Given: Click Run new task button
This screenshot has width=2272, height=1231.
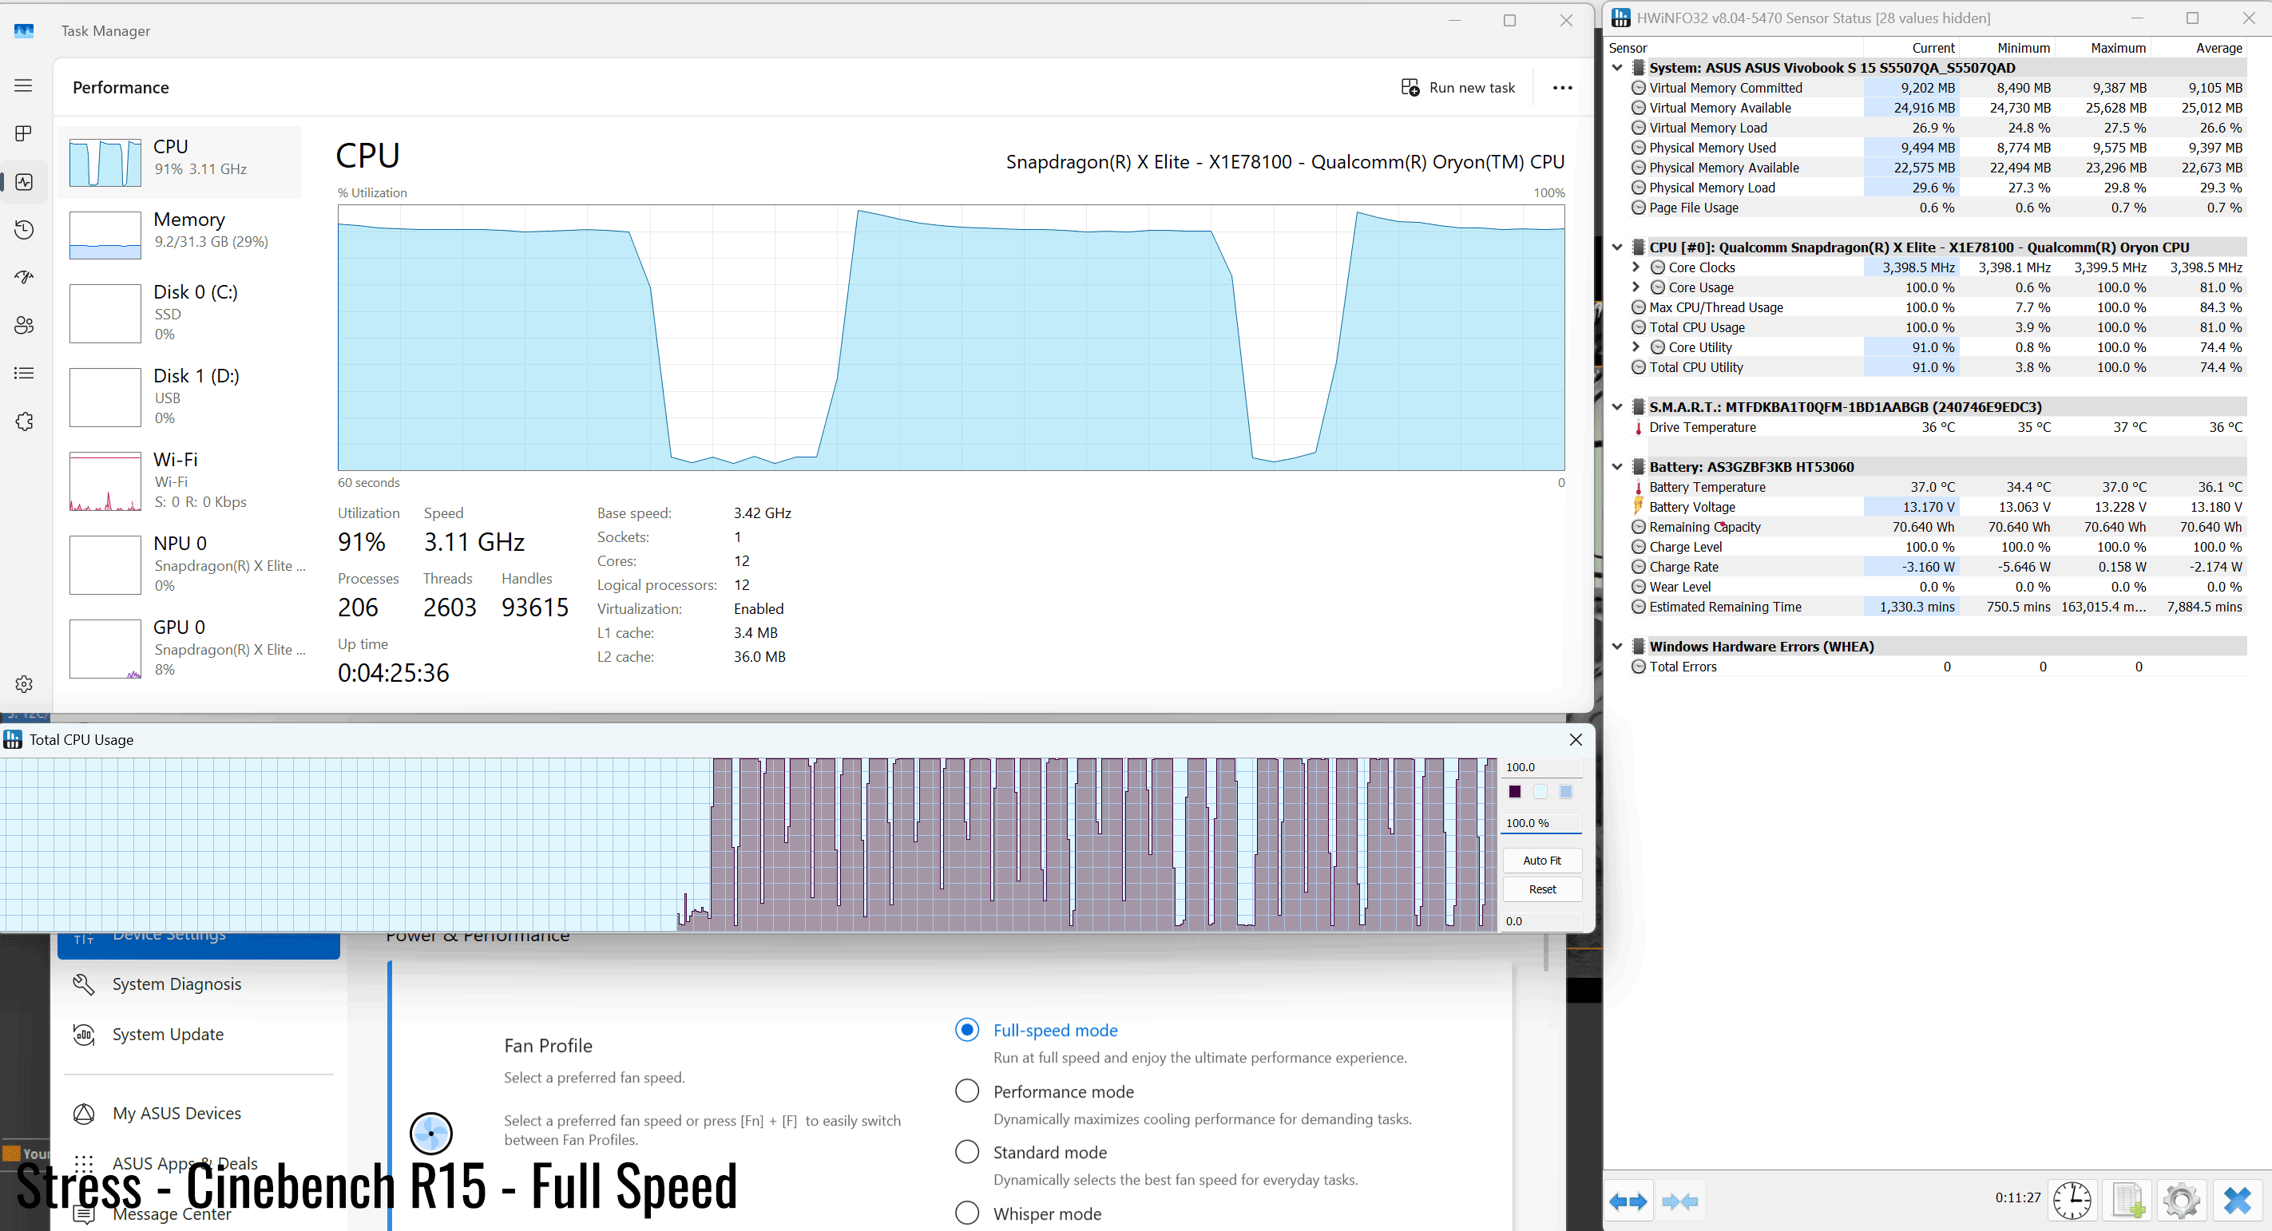Looking at the screenshot, I should tap(1458, 87).
